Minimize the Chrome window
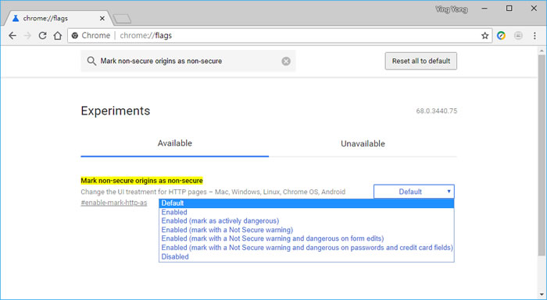The width and height of the screenshot is (547, 300). pyautogui.click(x=484, y=9)
